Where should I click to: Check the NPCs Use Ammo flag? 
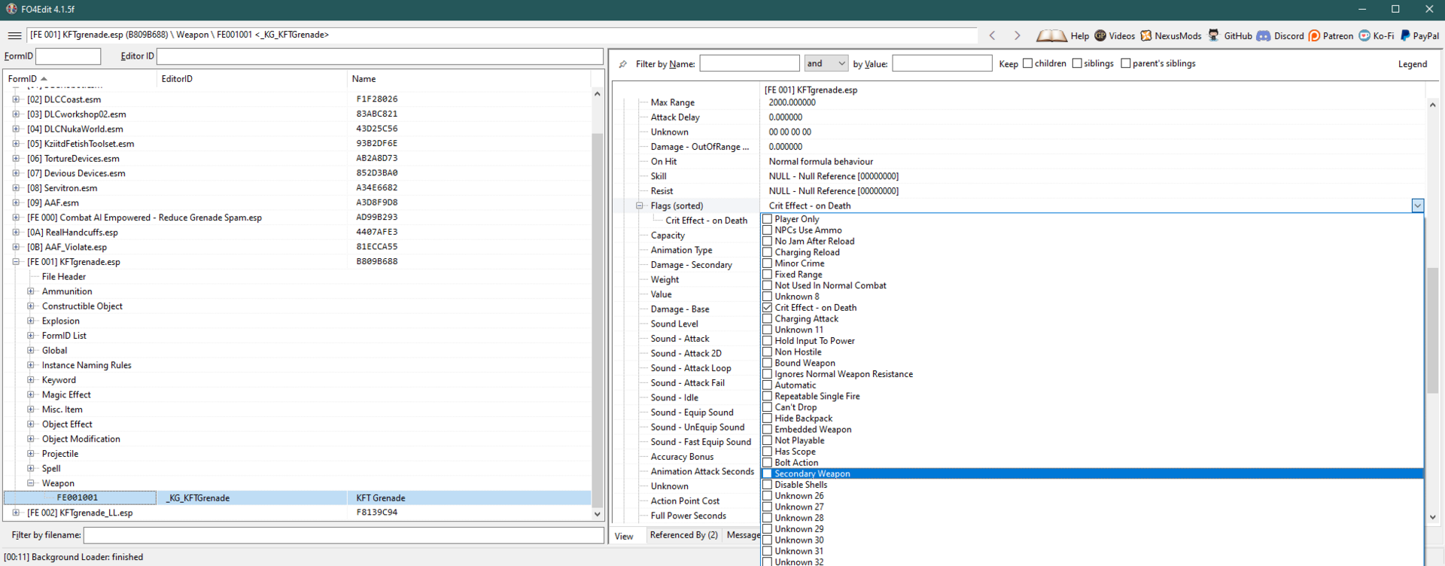click(x=768, y=230)
